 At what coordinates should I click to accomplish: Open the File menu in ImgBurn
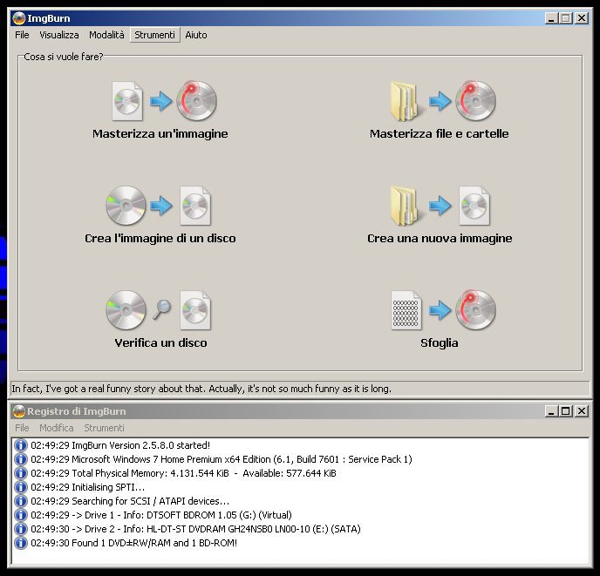click(22, 35)
